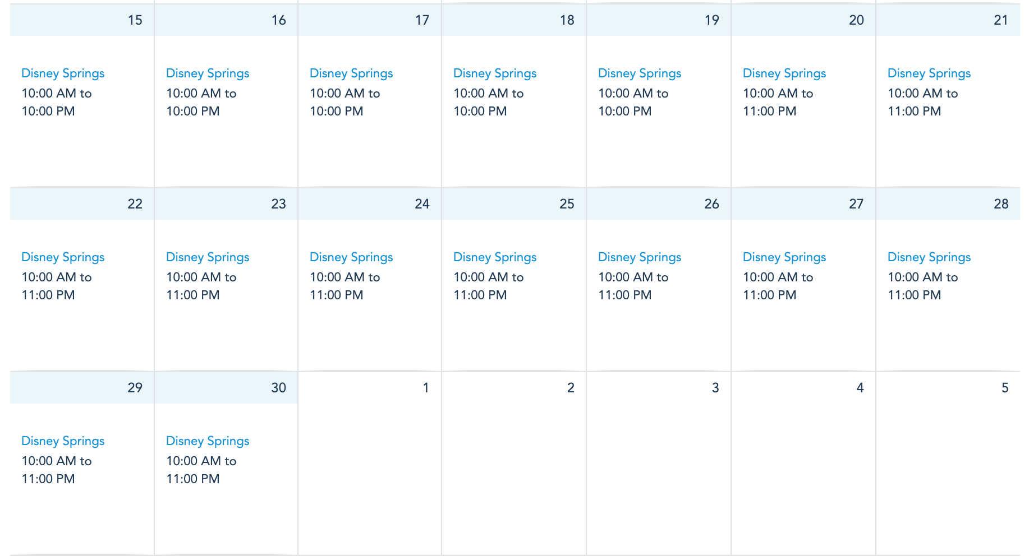The height and width of the screenshot is (556, 1029).
Task: Select the date number 24 header
Action: click(422, 204)
